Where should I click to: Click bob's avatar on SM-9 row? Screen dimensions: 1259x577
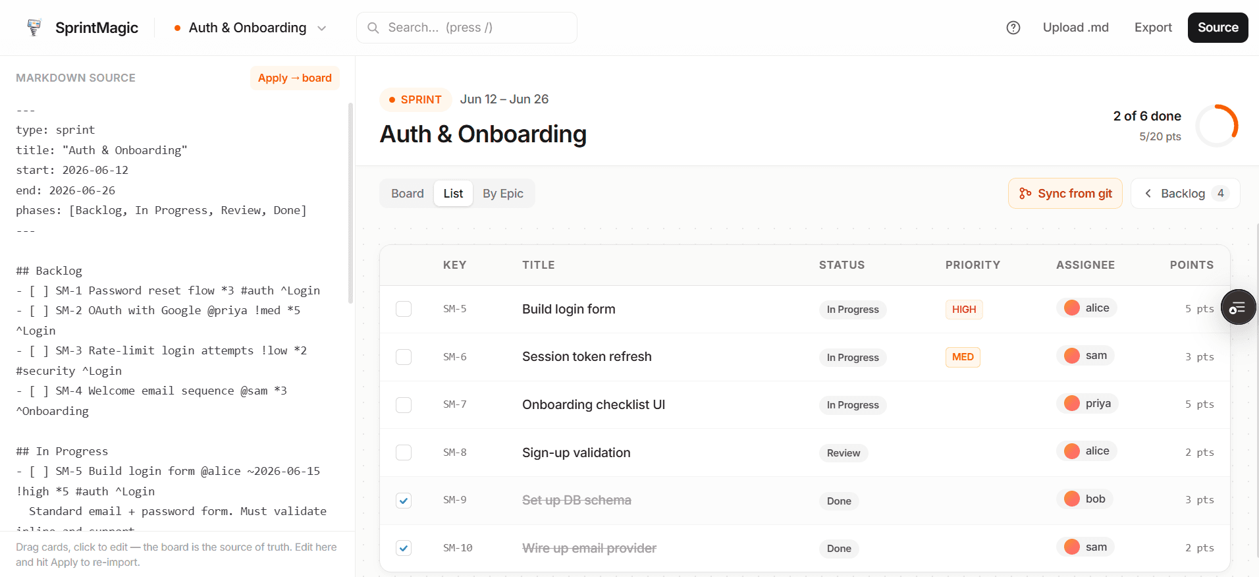click(1072, 499)
